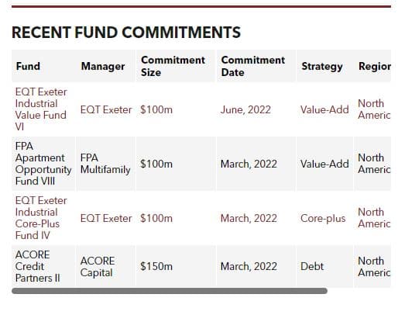Select the ACORE Credit Partners II cell

pyautogui.click(x=37, y=266)
